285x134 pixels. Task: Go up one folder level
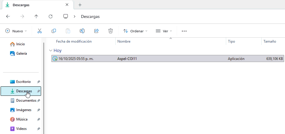tap(36, 16)
